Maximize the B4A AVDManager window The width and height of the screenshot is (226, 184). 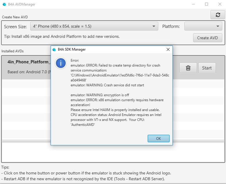point(206,4)
